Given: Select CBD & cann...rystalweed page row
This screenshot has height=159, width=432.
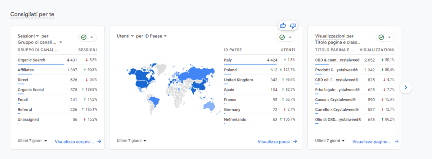Looking at the screenshot, I should coord(355,60).
